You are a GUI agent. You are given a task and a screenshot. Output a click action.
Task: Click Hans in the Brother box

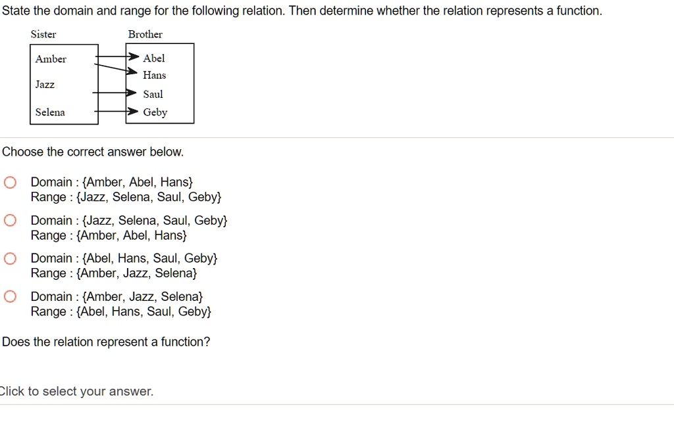154,75
